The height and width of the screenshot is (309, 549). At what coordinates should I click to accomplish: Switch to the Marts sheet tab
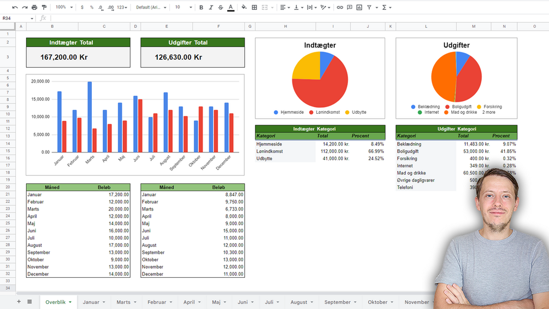coord(123,302)
